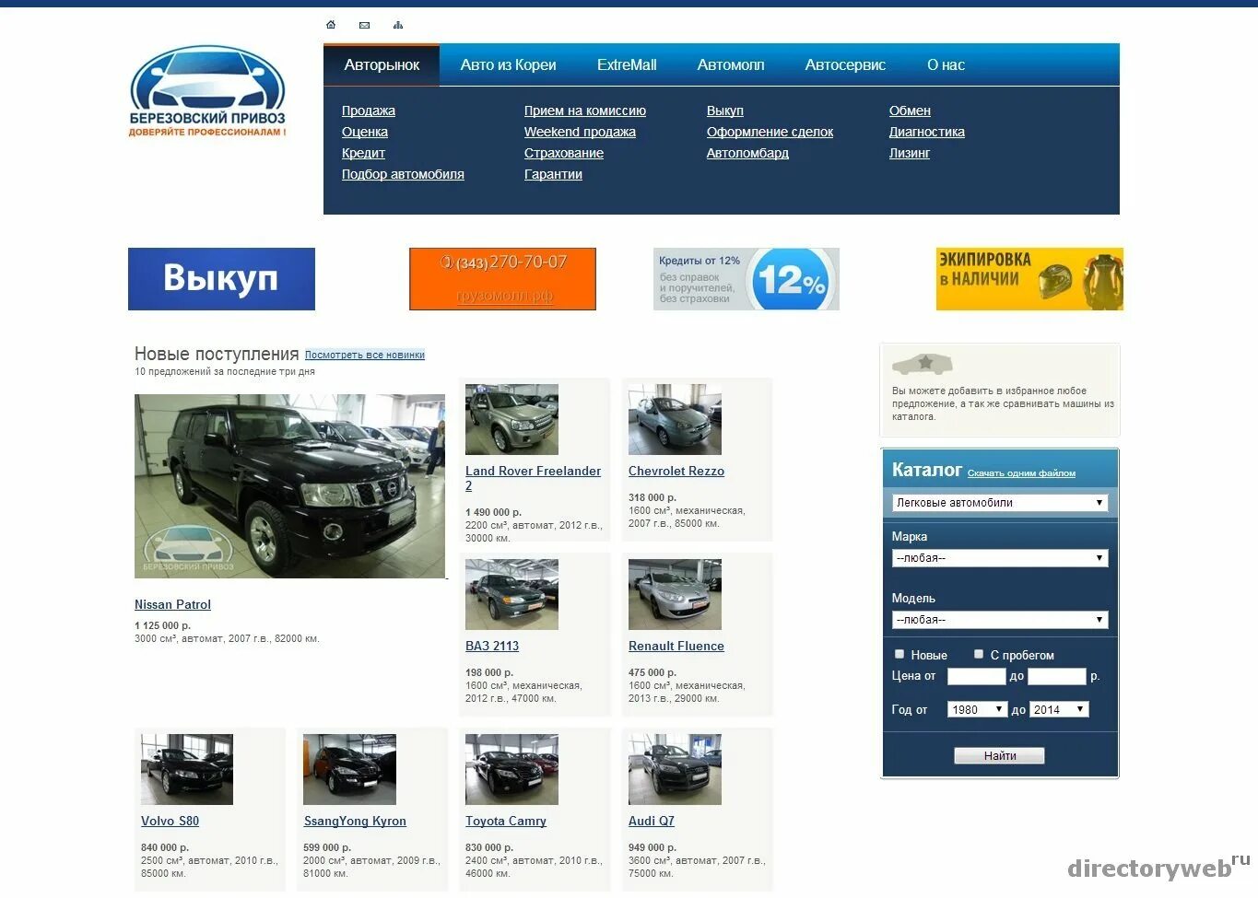The image size is (1258, 898).
Task: Click the Nissan Patrol title link
Action: [172, 605]
